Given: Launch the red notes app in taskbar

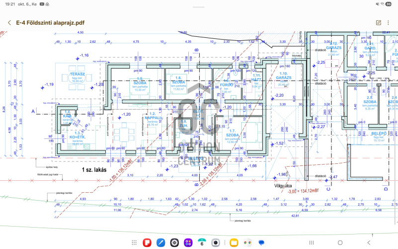Looking at the screenshot, I should pyautogui.click(x=147, y=243).
